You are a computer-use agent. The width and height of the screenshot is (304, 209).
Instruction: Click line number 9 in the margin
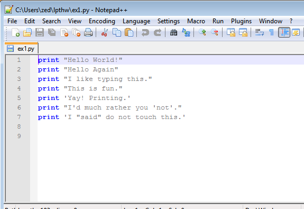(x=19, y=136)
